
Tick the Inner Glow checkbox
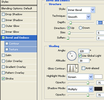point(3,32)
